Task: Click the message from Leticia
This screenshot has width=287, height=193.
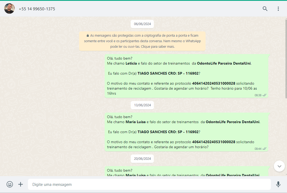Action: tap(186, 76)
